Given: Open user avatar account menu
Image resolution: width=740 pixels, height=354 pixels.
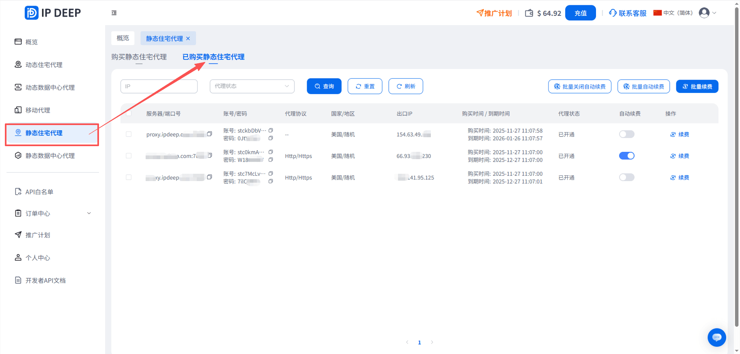Looking at the screenshot, I should (x=704, y=13).
